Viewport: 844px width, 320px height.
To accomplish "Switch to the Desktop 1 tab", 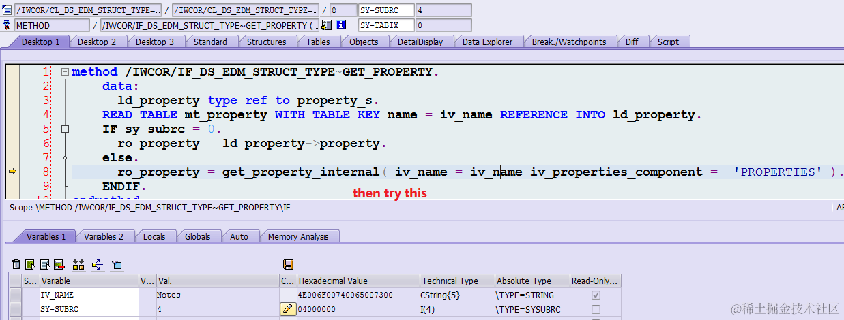I will tap(41, 42).
